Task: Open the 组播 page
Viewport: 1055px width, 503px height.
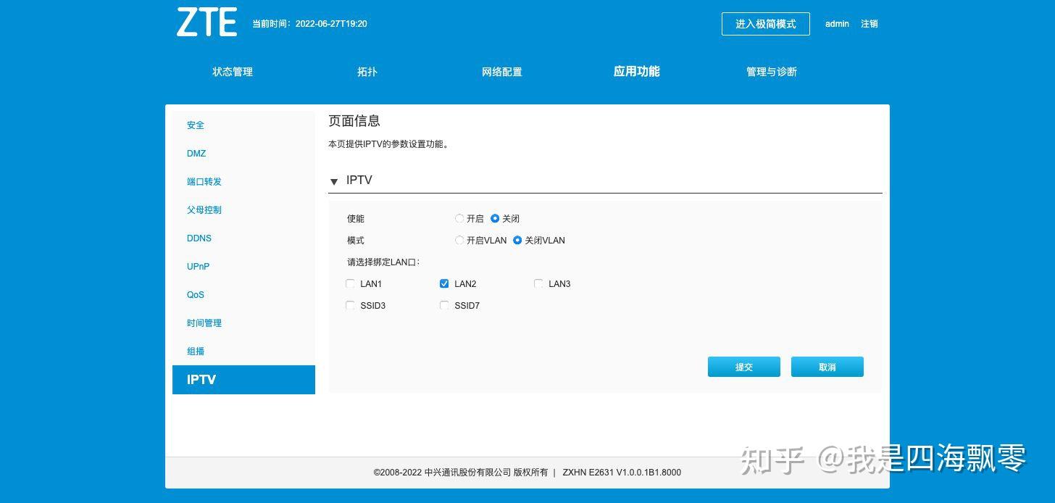Action: tap(195, 351)
